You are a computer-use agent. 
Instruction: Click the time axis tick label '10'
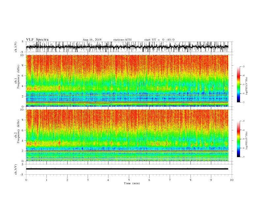(x=232, y=180)
